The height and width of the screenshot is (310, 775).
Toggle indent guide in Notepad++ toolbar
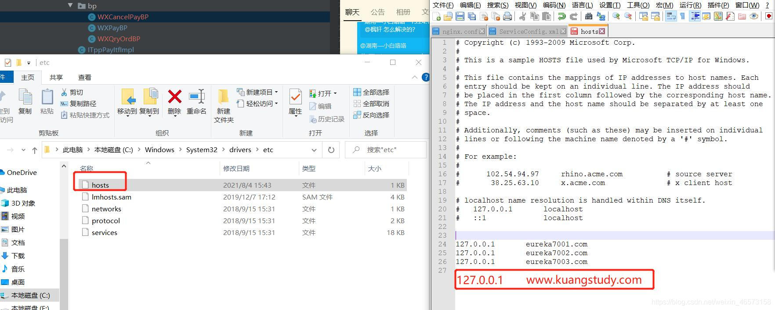click(695, 17)
